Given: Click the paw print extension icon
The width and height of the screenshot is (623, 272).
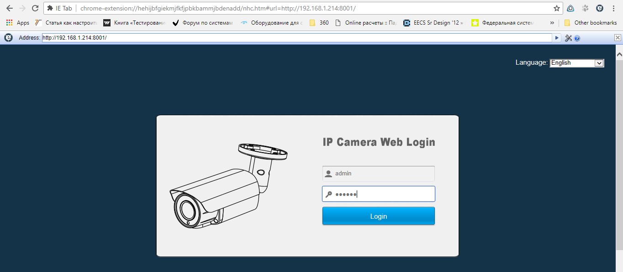Looking at the screenshot, I should click(585, 8).
